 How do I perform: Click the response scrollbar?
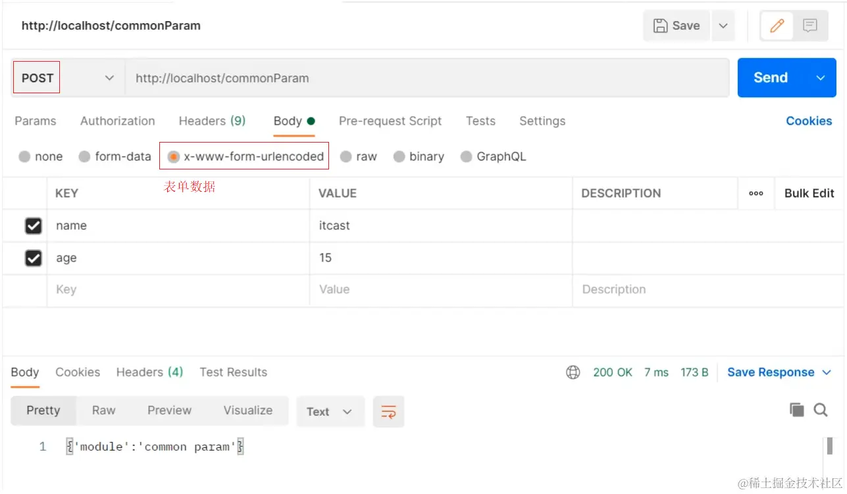(829, 446)
